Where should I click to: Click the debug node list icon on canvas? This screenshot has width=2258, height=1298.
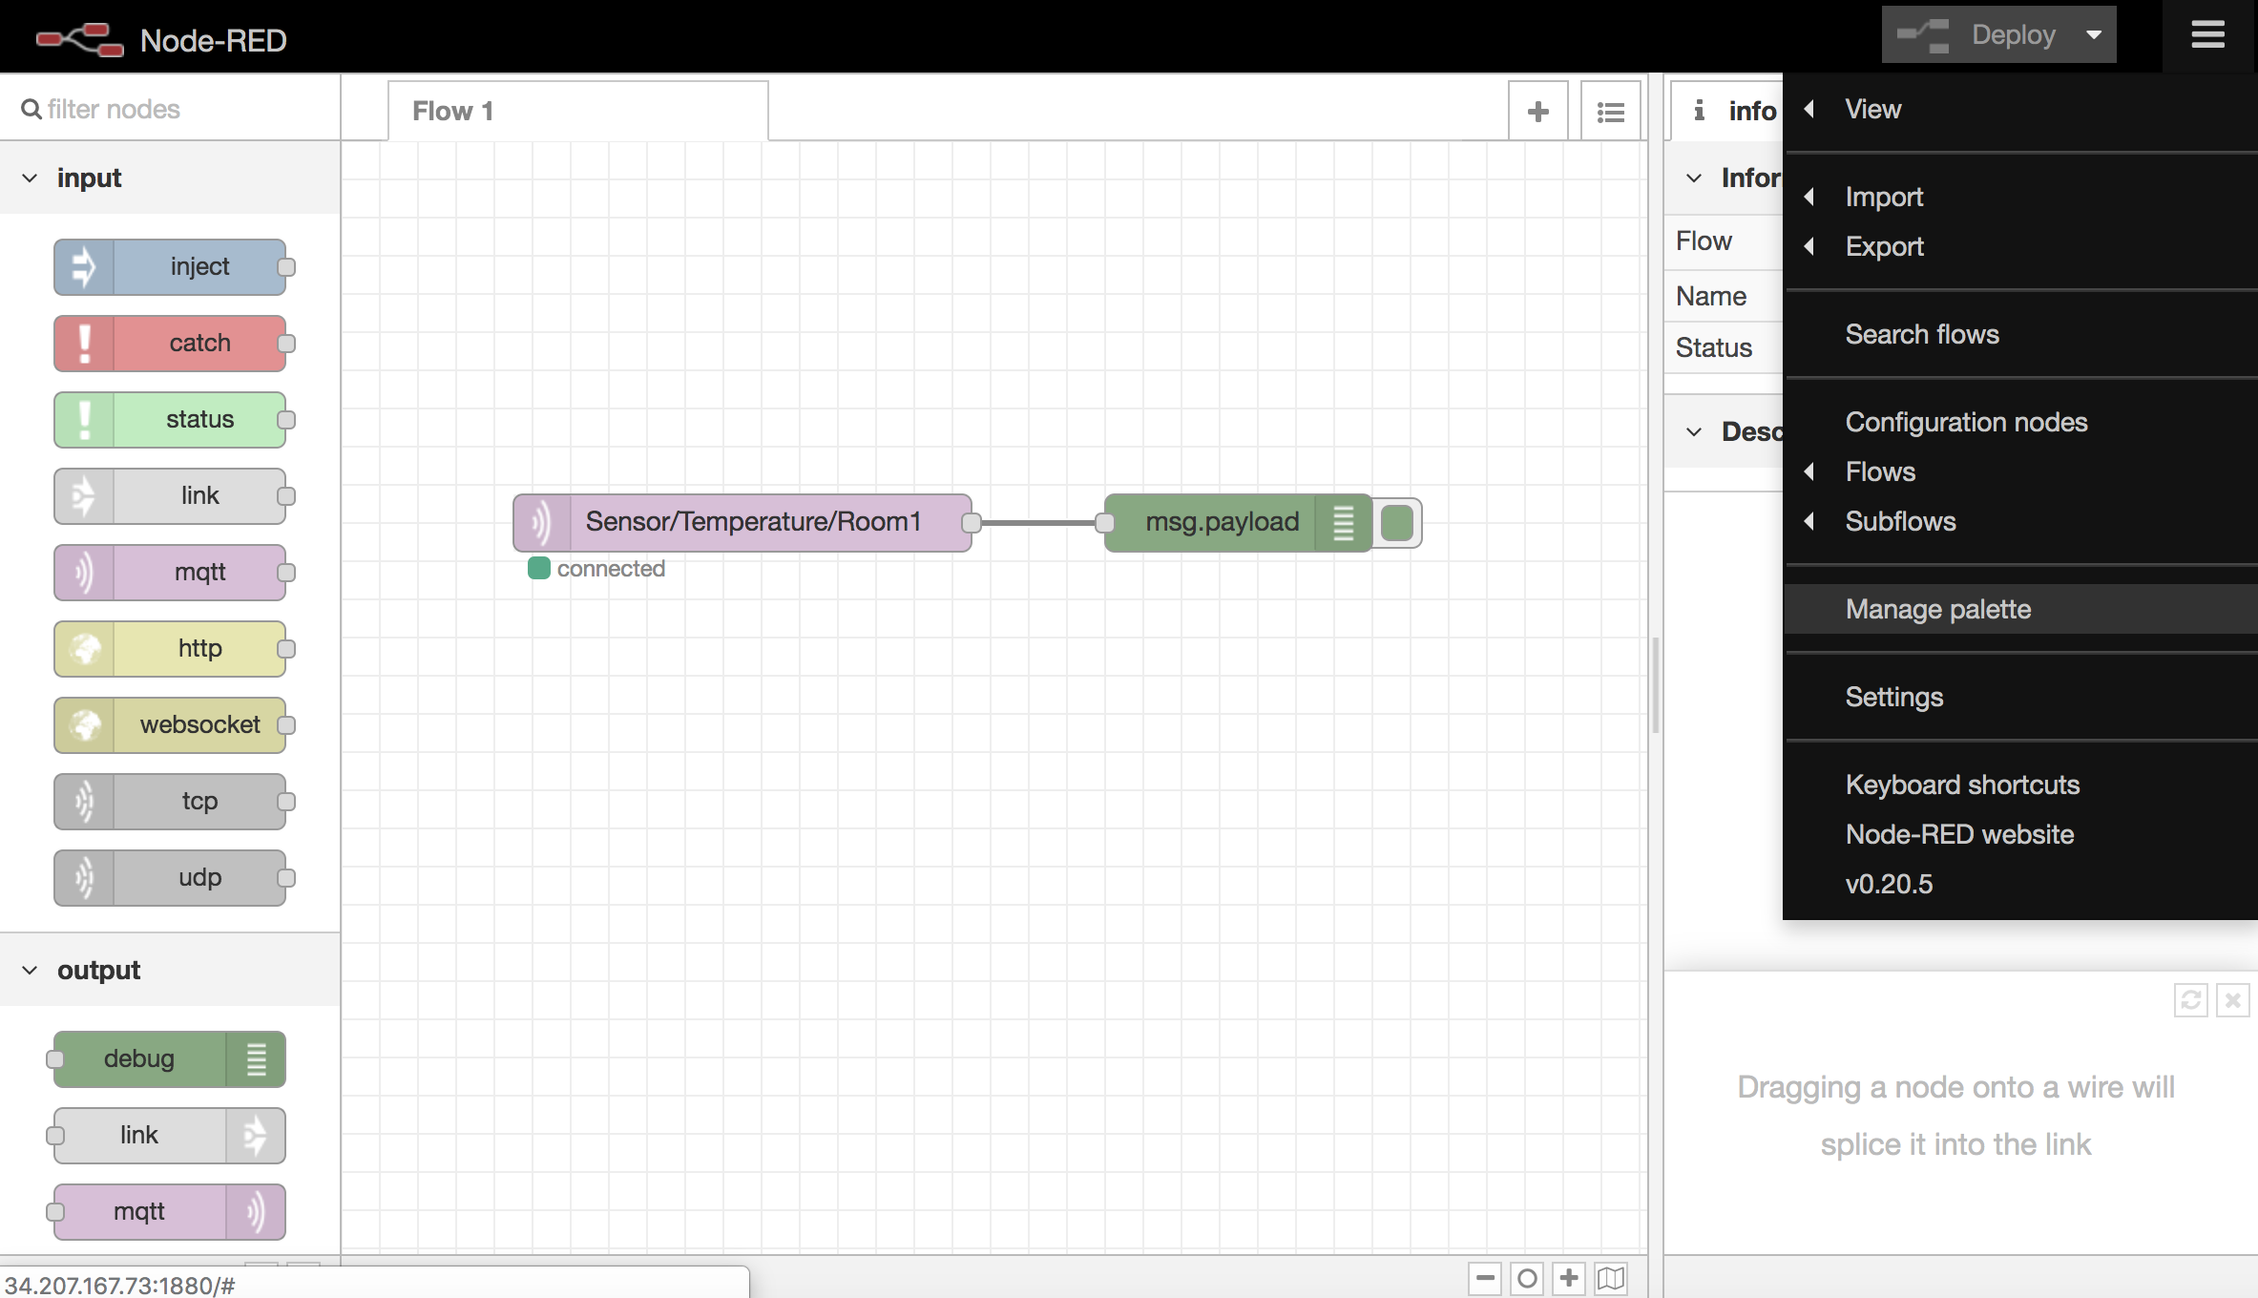point(1344,522)
